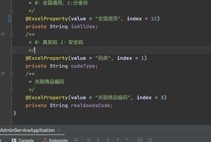Click the "码类" string literal
This screenshot has width=211, height=142.
[x=103, y=58]
